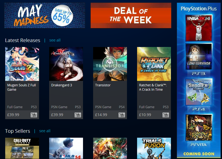Add Ratchet & Clank to cart
The width and height of the screenshot is (222, 159).
click(166, 115)
